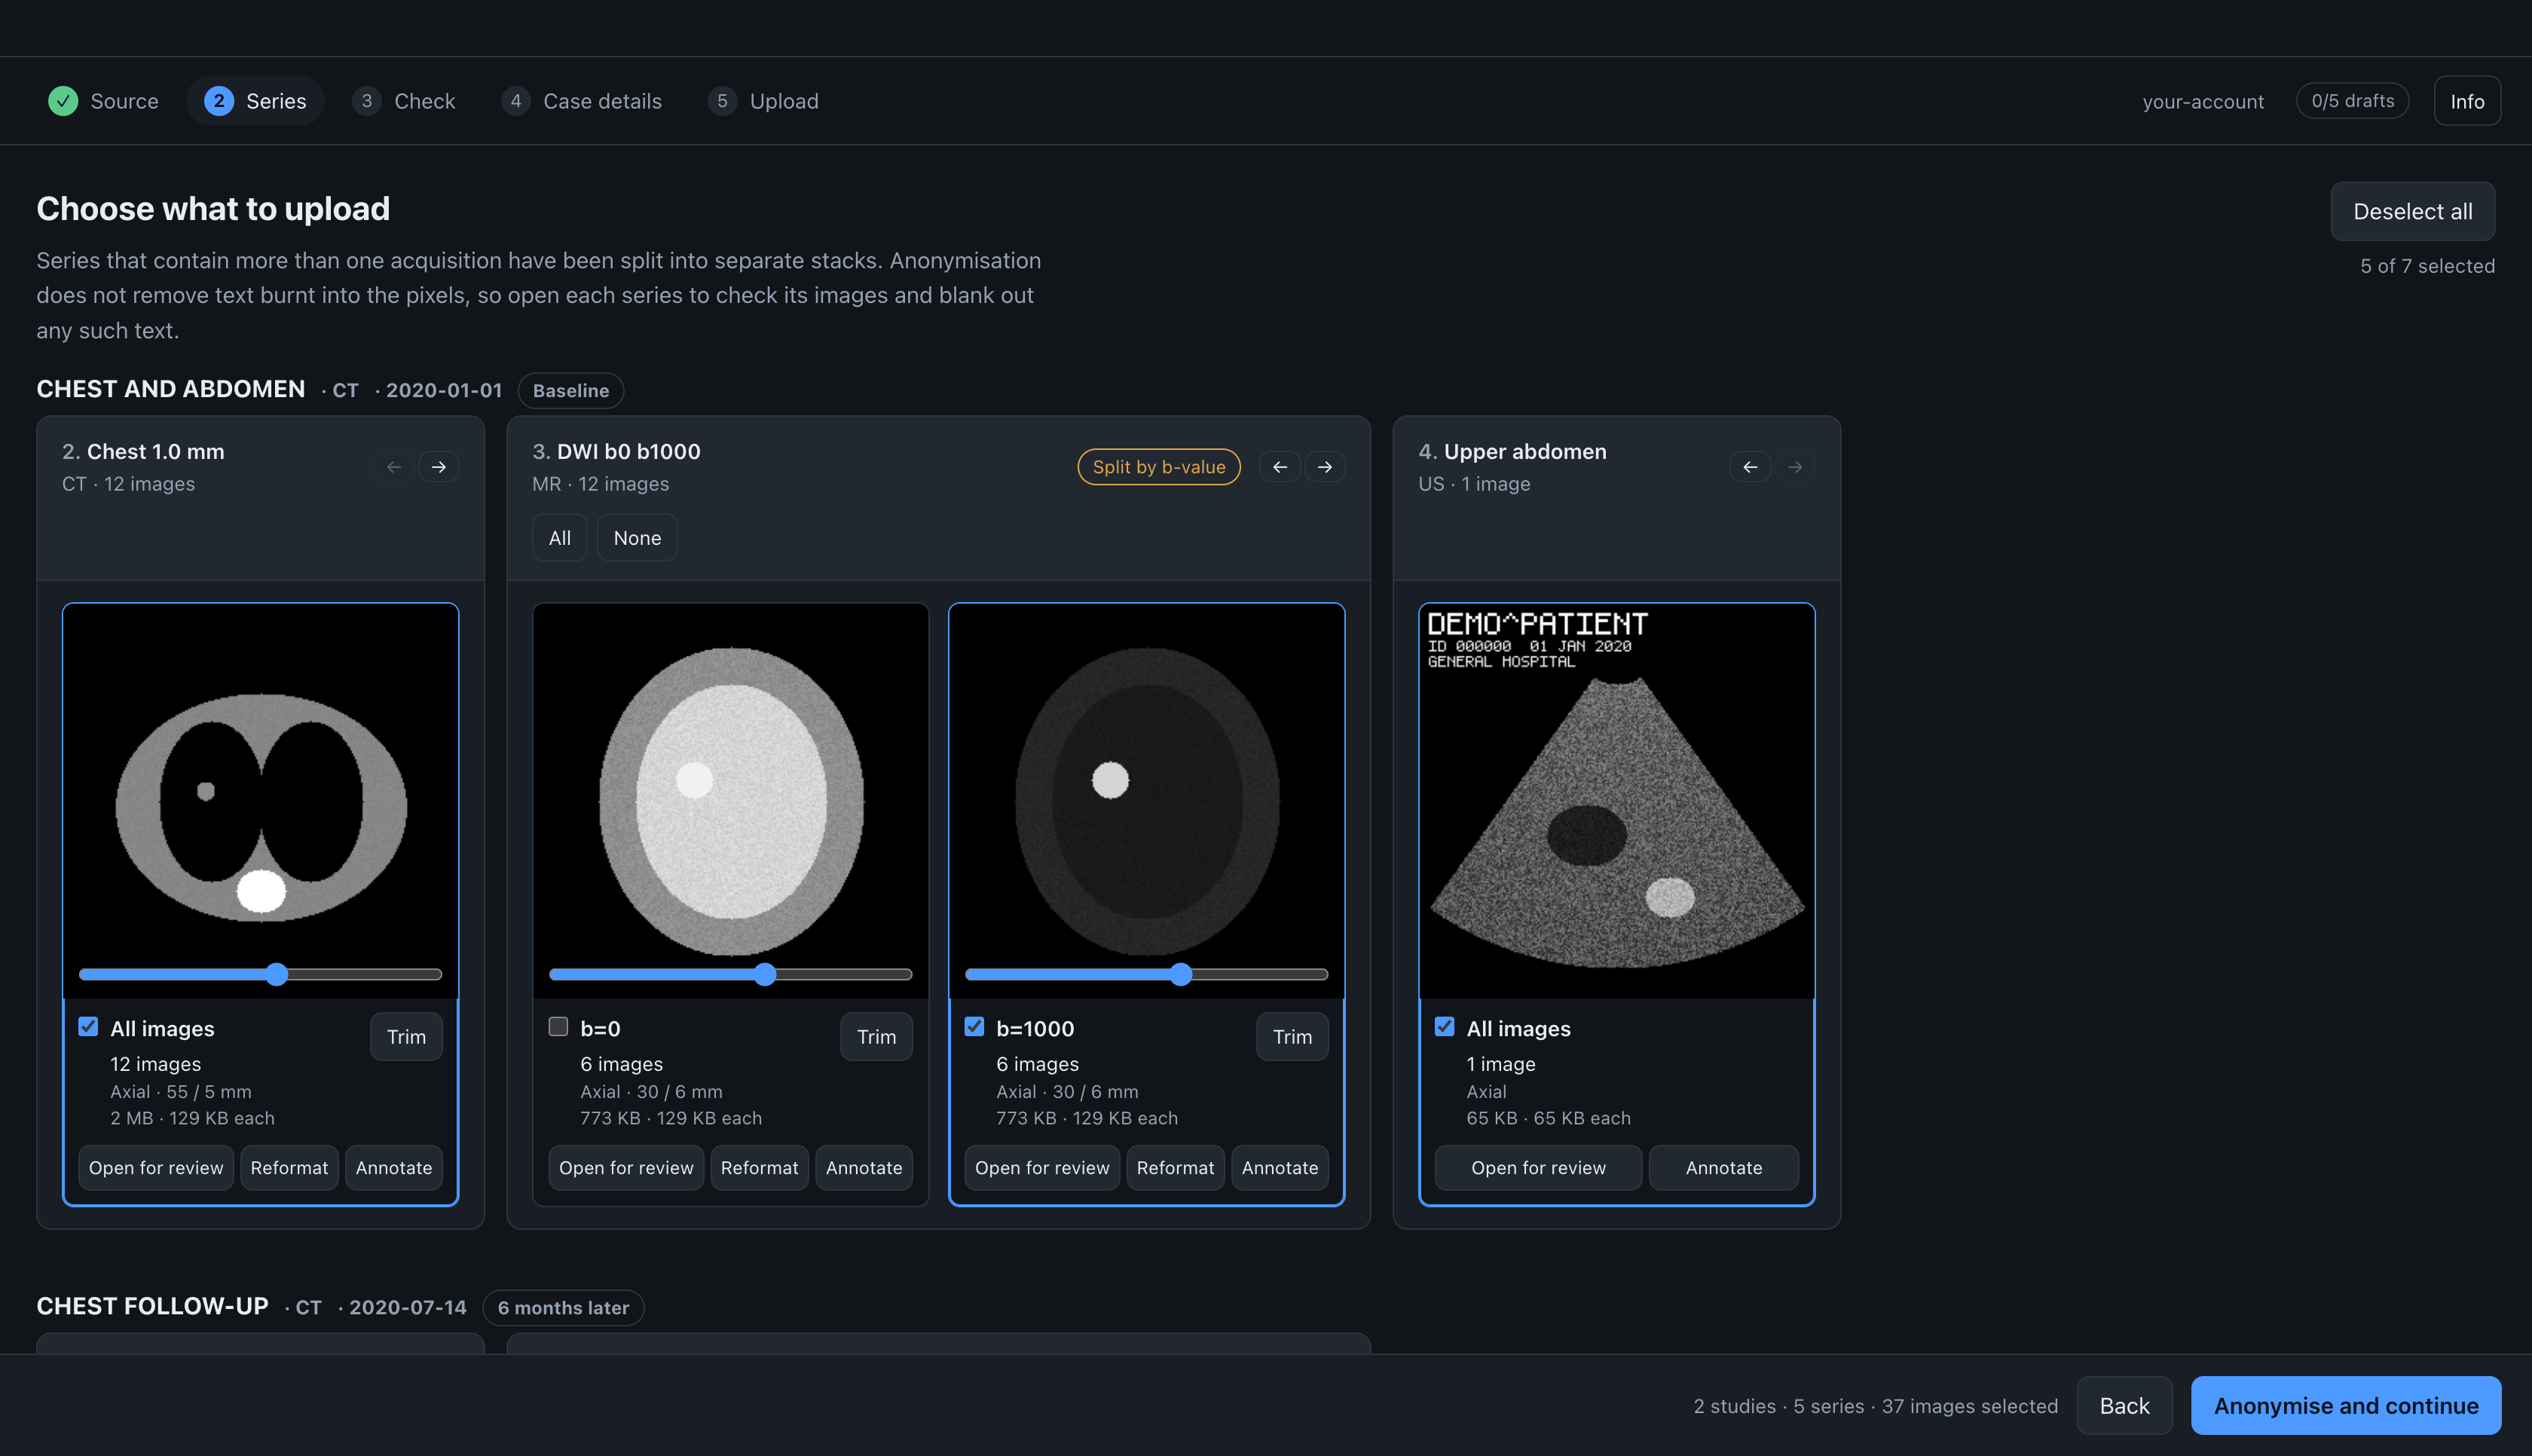Uncheck All images for Upper abdomen
The width and height of the screenshot is (2532, 1456).
tap(1445, 1027)
